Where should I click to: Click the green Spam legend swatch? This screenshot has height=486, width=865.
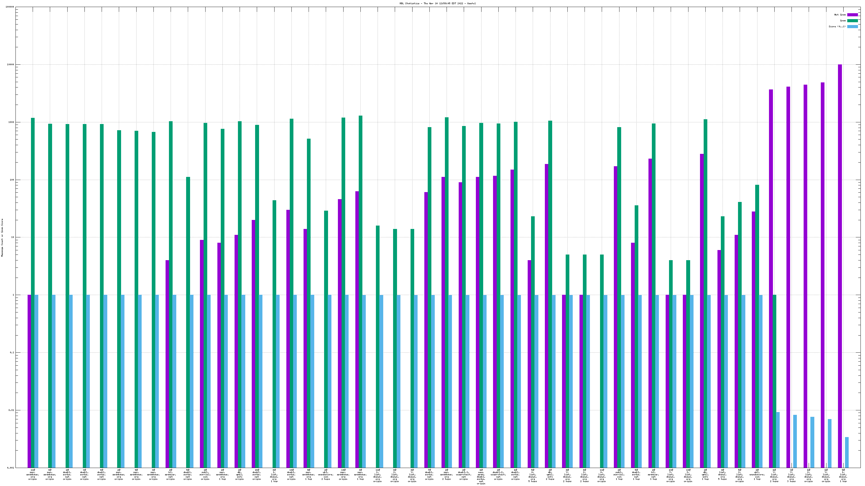tap(852, 21)
